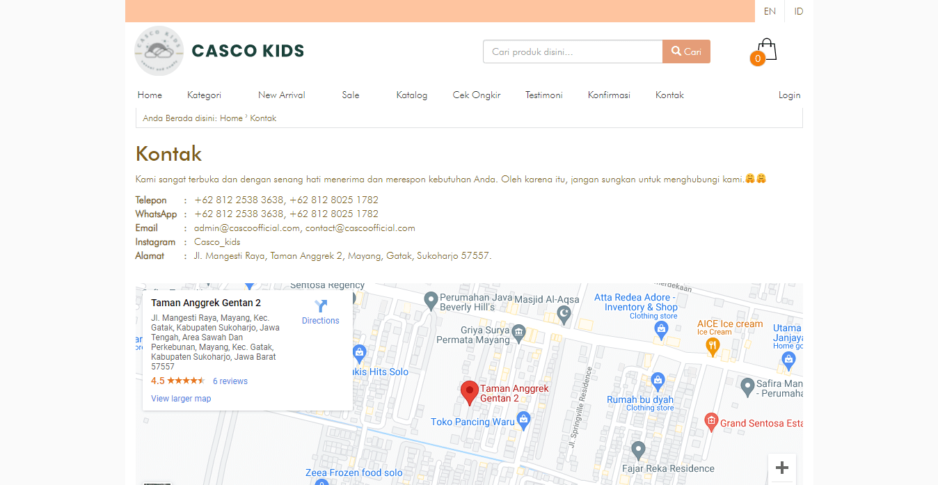Open the Home menu item
Image resolution: width=938 pixels, height=485 pixels.
point(150,95)
